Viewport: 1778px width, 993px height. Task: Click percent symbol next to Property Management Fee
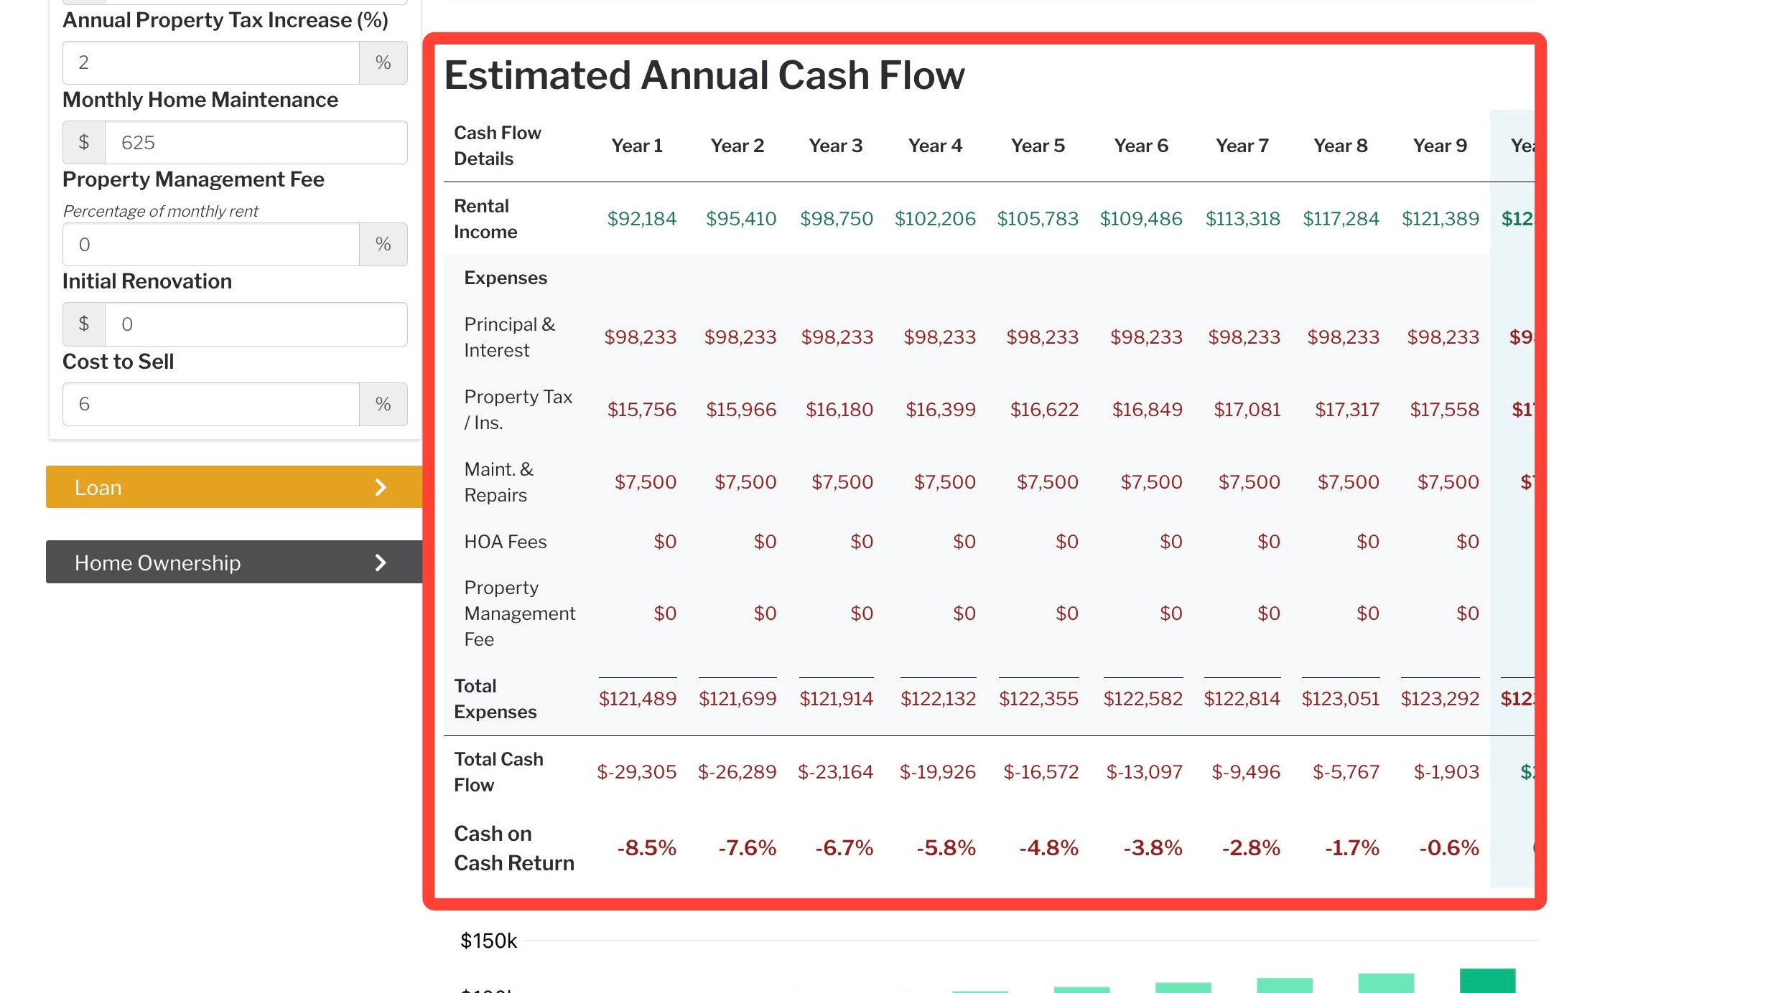pyautogui.click(x=383, y=244)
